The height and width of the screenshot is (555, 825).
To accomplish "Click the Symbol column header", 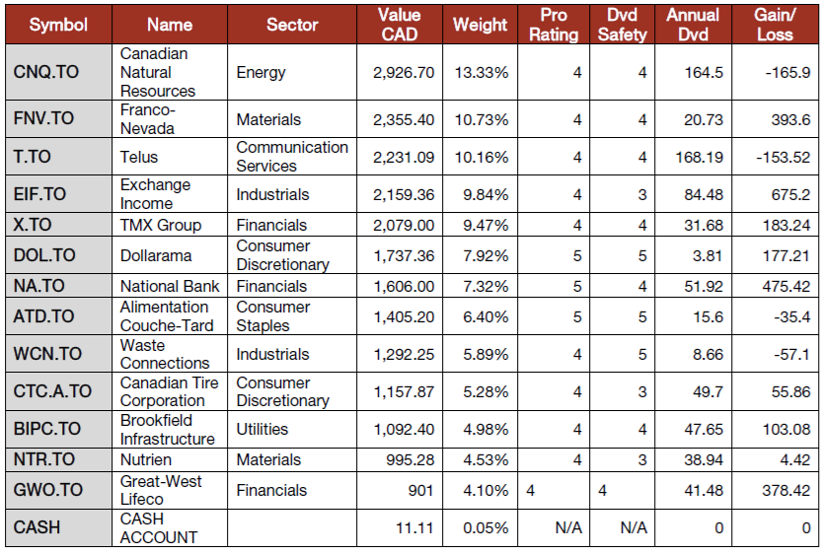I will point(58,25).
